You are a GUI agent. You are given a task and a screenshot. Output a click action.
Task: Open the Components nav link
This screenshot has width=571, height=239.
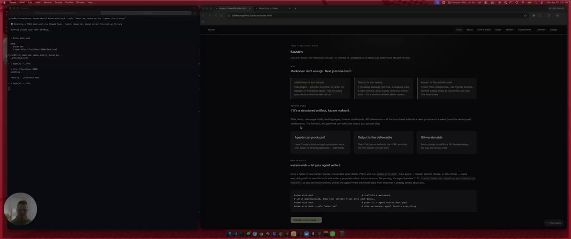click(525, 29)
